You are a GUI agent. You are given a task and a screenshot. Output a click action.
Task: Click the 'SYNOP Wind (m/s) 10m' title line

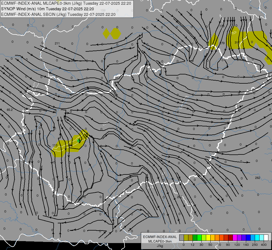[23, 9]
